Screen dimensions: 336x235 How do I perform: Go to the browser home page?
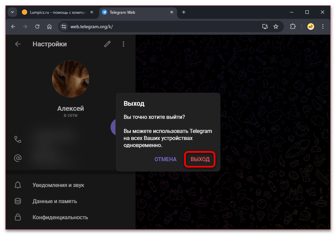(x=49, y=27)
